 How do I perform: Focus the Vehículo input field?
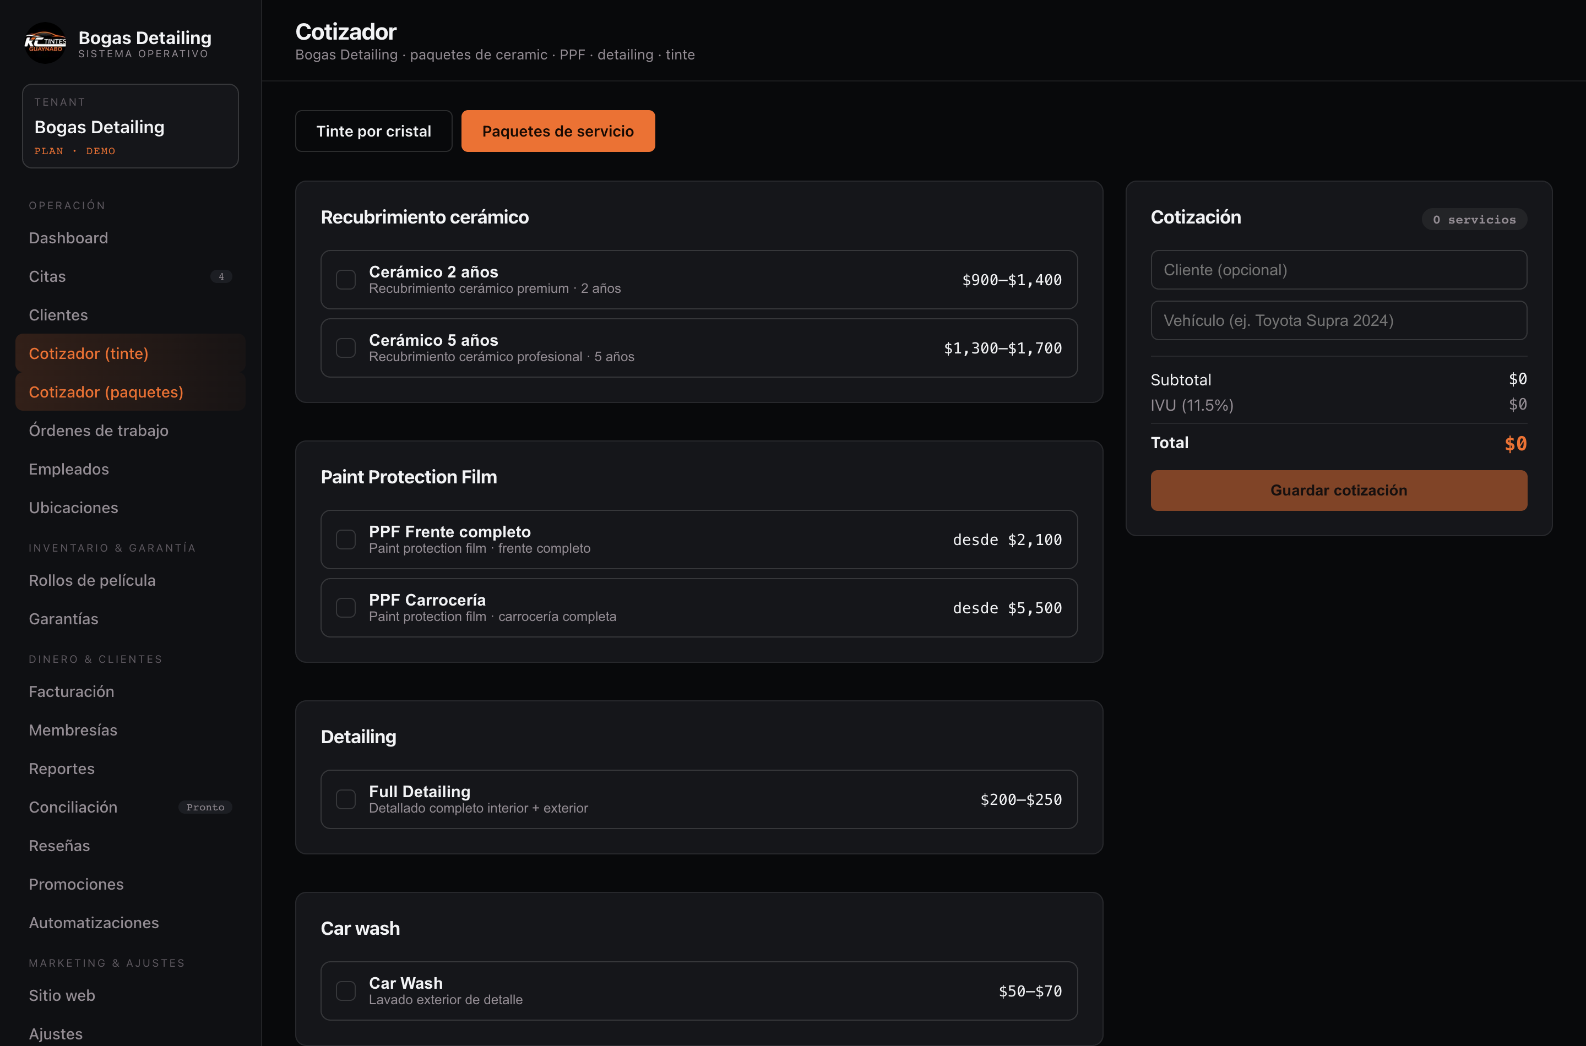point(1338,320)
